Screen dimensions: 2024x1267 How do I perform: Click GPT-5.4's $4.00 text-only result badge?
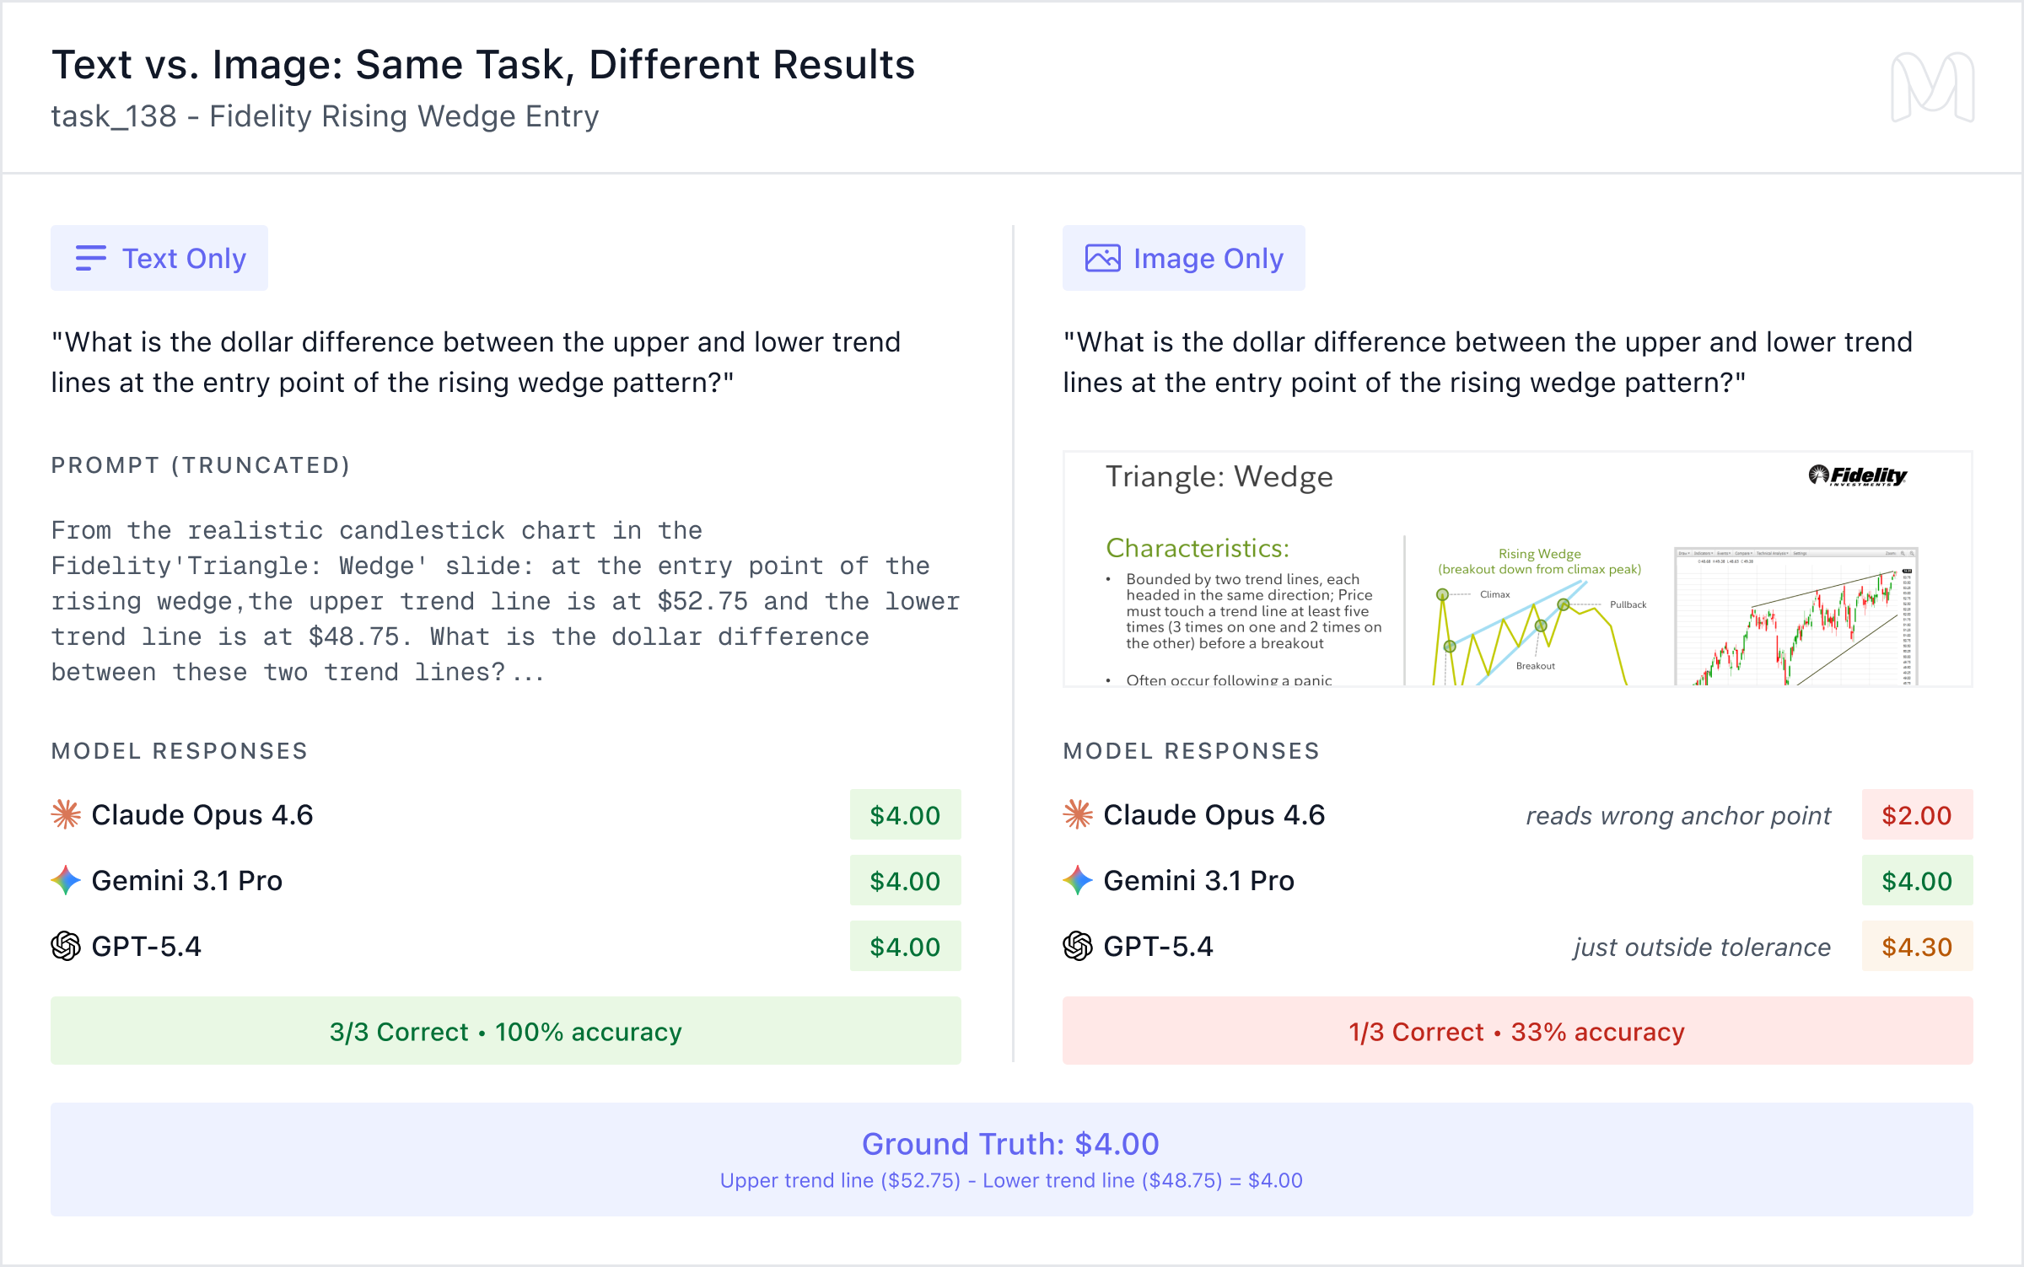(905, 946)
